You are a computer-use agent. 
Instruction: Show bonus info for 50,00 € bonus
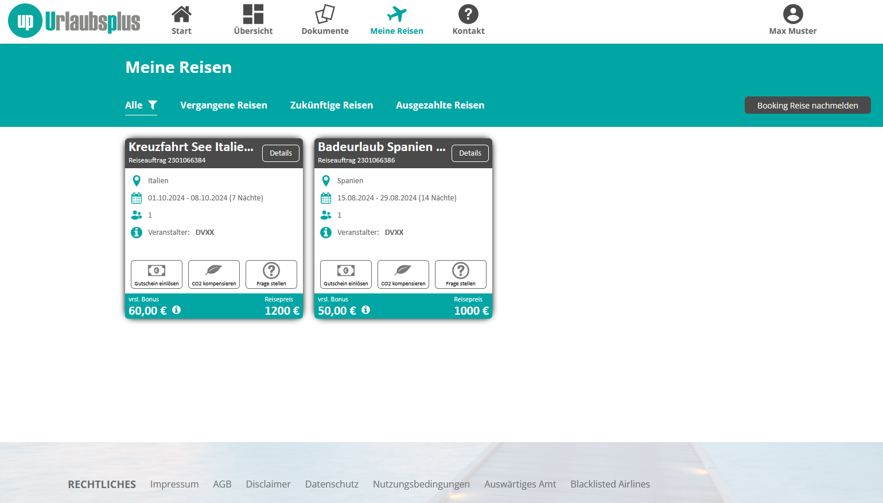pos(366,310)
